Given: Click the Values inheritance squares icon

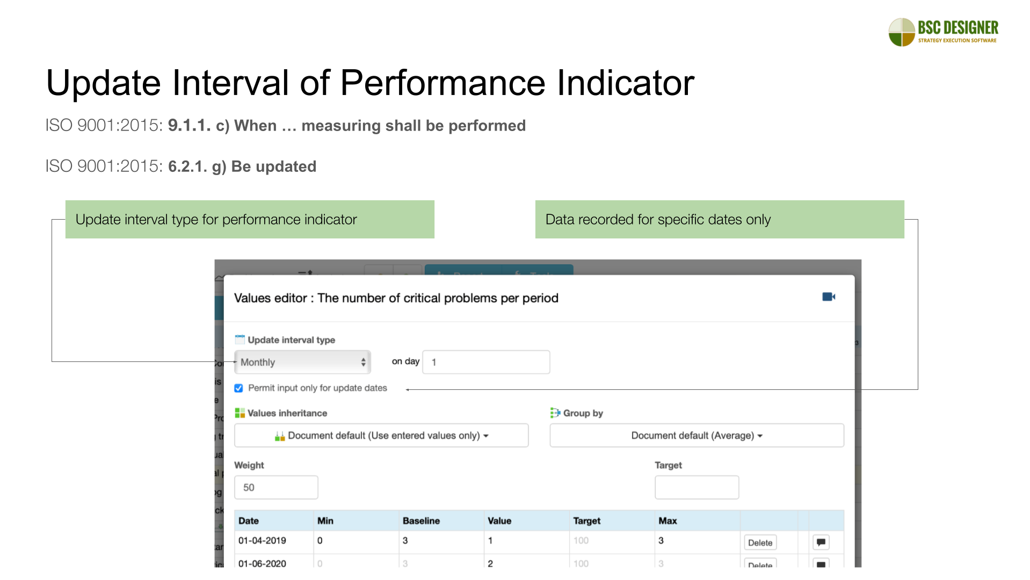Looking at the screenshot, I should [240, 413].
